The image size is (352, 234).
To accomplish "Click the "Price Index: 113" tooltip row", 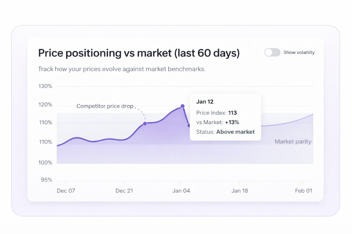I will [x=217, y=113].
